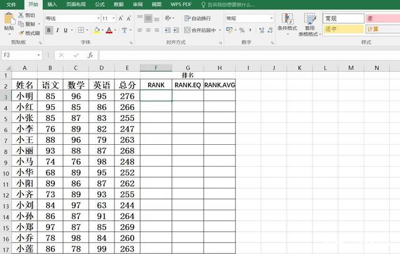Click in the formula bar input

(x=249, y=55)
